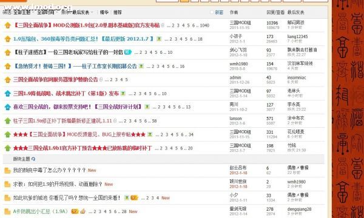The image size is (364, 218).
Task: Go to page 34 of BUG上报专帖 thread
Action: click(x=191, y=134)
